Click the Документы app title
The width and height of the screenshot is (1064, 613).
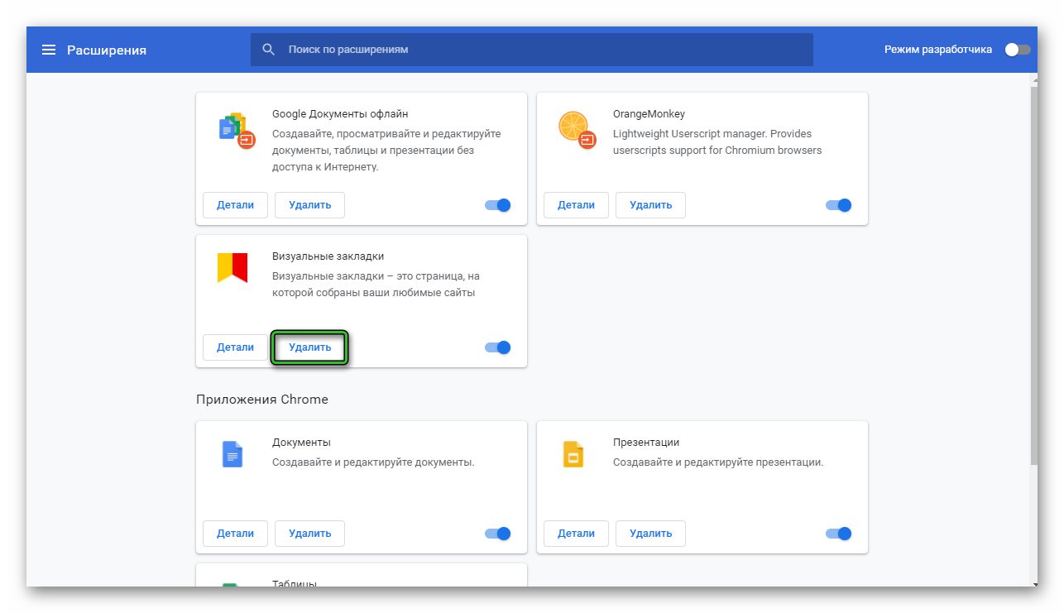point(301,443)
